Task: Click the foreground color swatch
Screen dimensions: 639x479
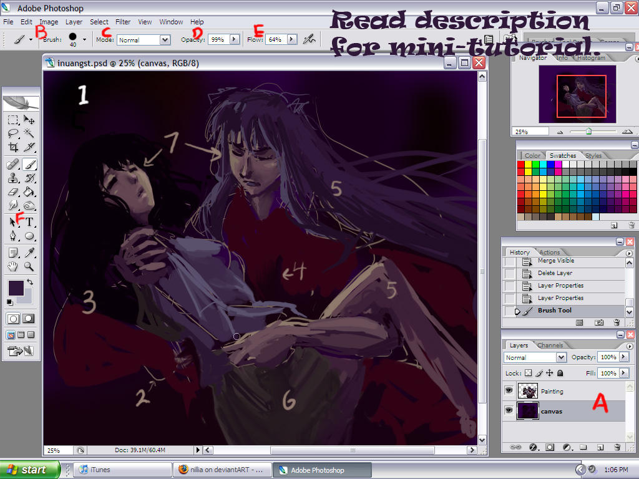Action: tap(16, 288)
